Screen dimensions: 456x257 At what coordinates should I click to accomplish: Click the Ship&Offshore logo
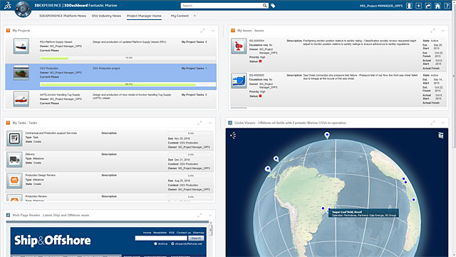[52, 241]
